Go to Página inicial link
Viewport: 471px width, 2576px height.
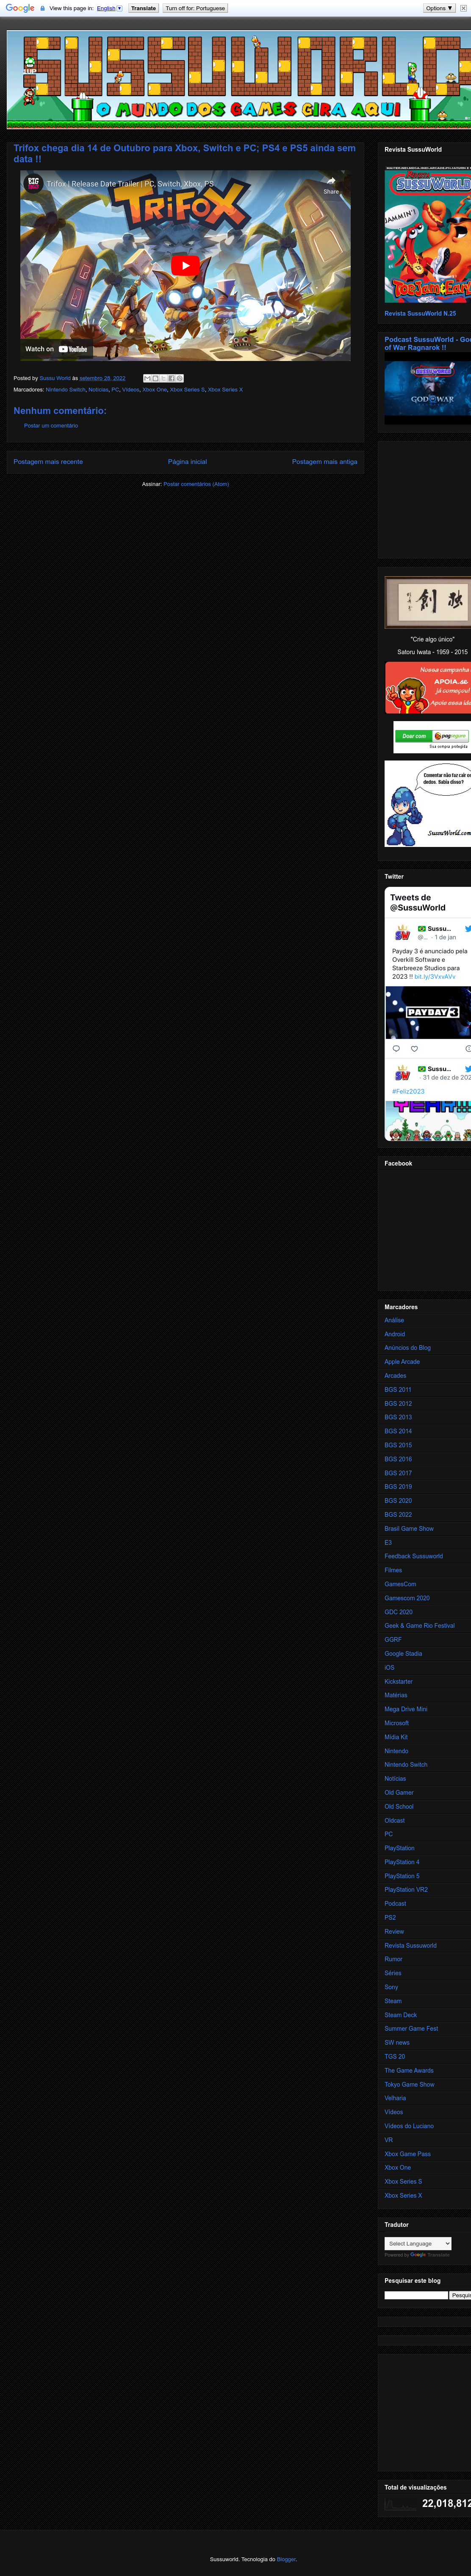(x=187, y=461)
